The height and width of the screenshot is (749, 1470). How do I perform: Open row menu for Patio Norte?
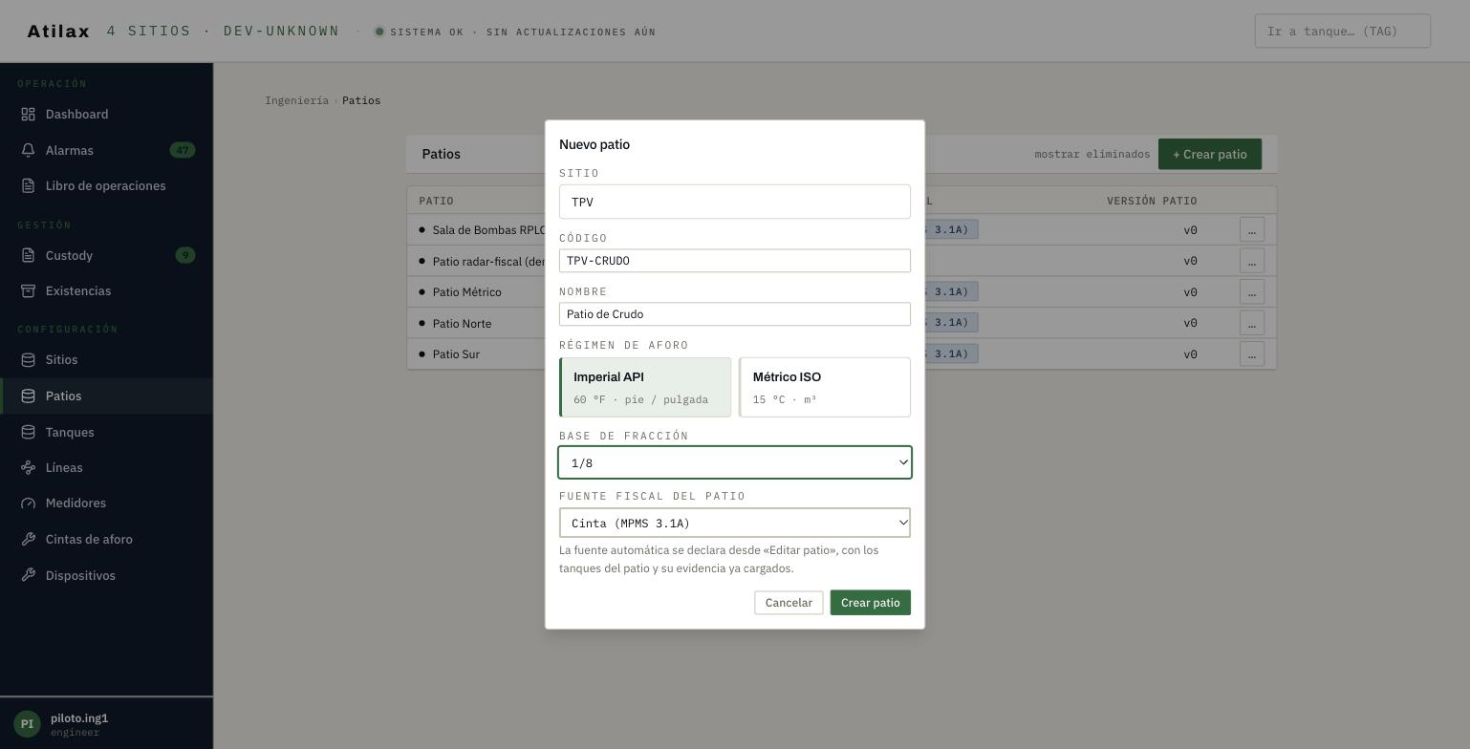point(1252,323)
